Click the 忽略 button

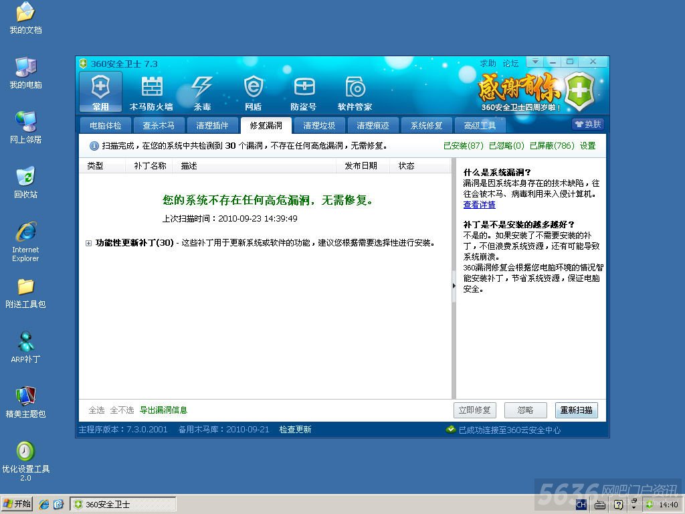tap(526, 410)
